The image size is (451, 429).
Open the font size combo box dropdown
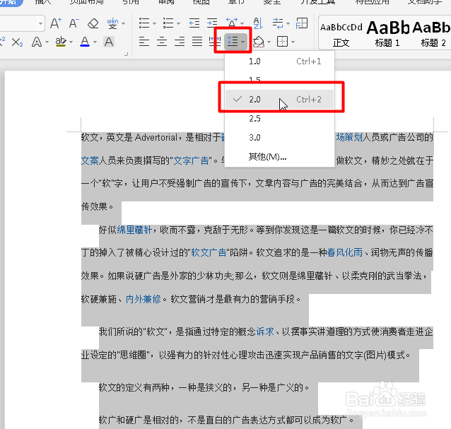[40, 23]
